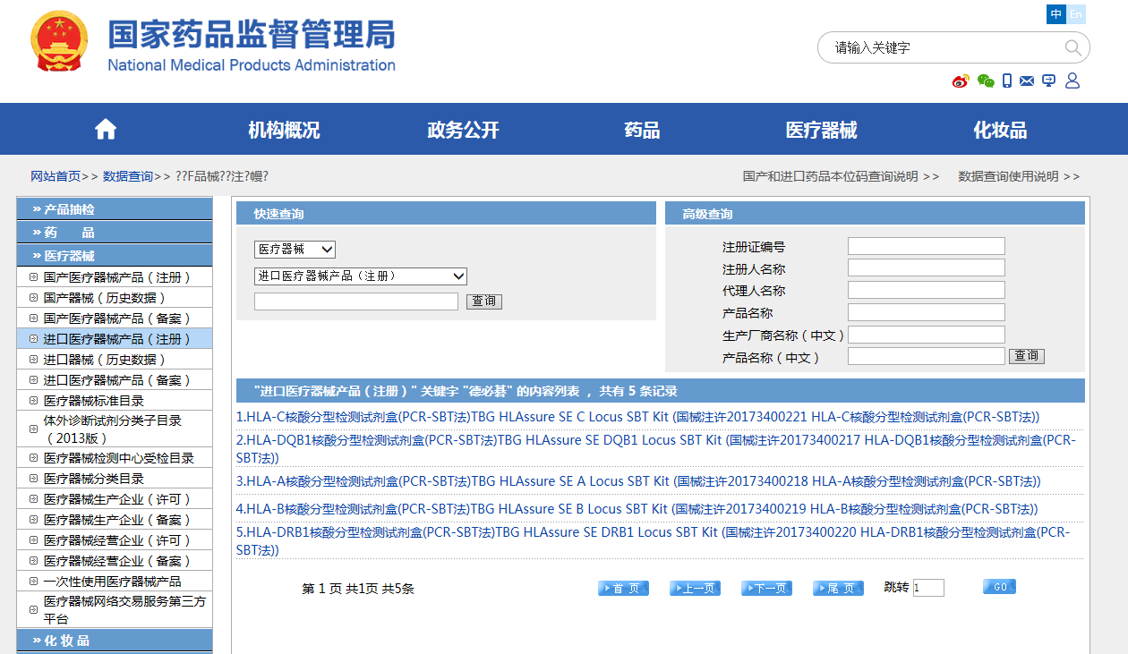Click the monitor screen icon

[x=1048, y=81]
